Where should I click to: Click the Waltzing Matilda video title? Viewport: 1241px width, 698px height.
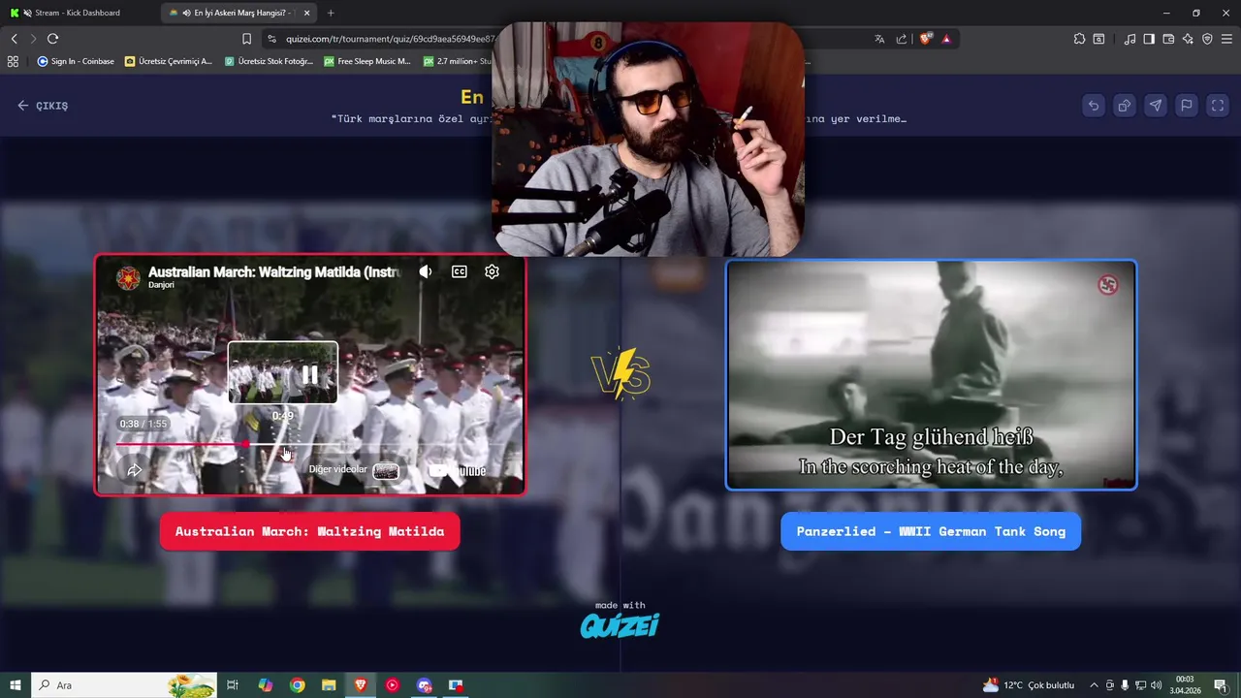tap(273, 272)
